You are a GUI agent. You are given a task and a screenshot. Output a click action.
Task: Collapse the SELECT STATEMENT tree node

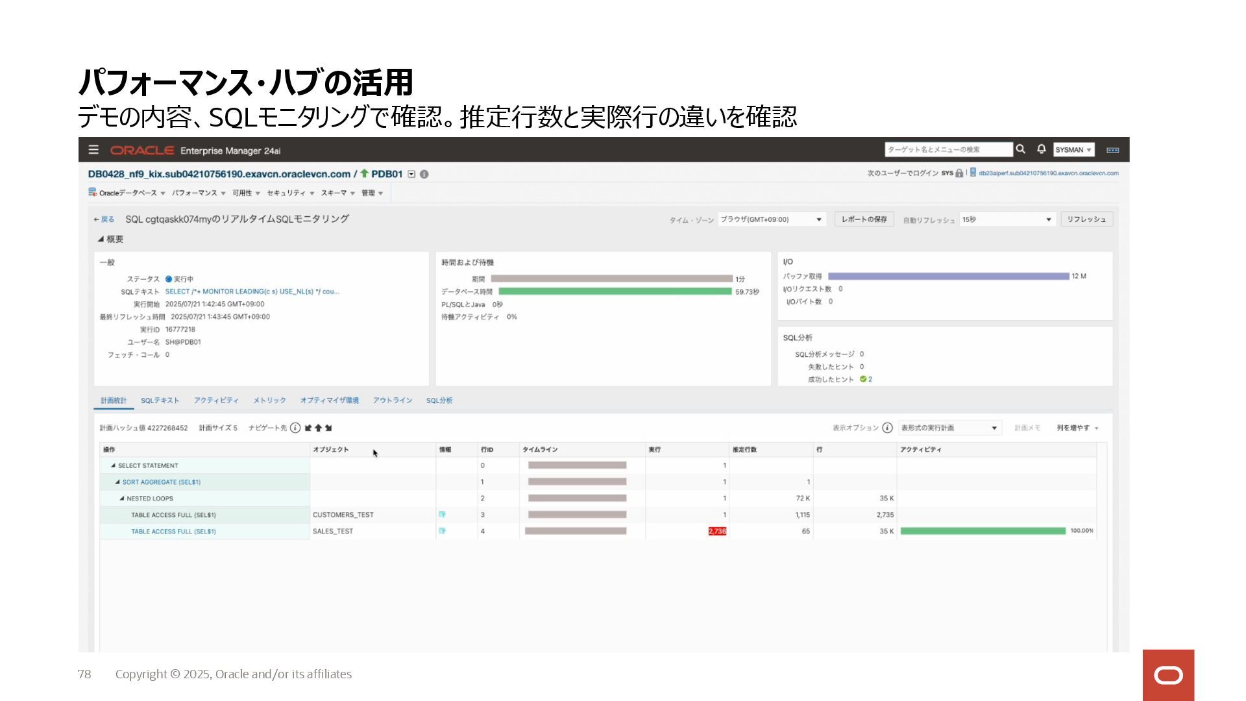(113, 465)
